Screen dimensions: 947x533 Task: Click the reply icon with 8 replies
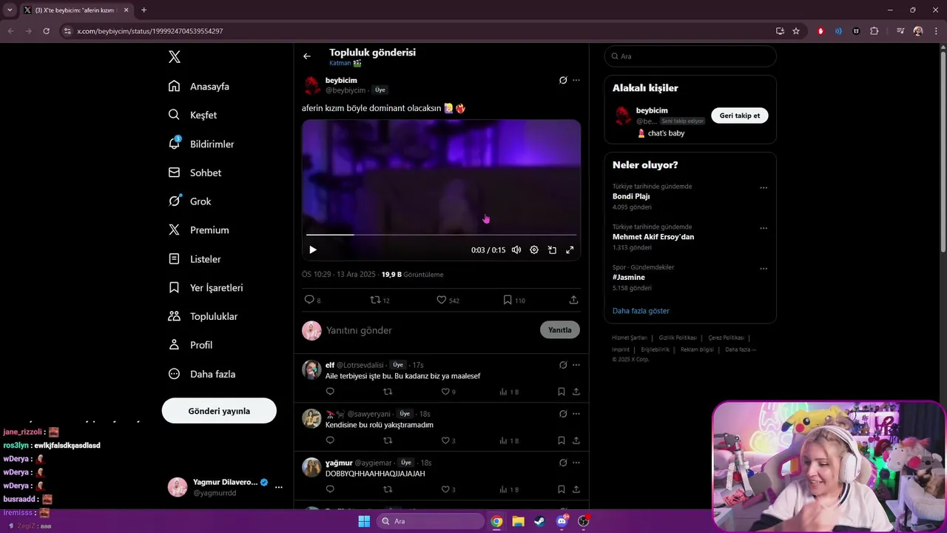point(312,300)
